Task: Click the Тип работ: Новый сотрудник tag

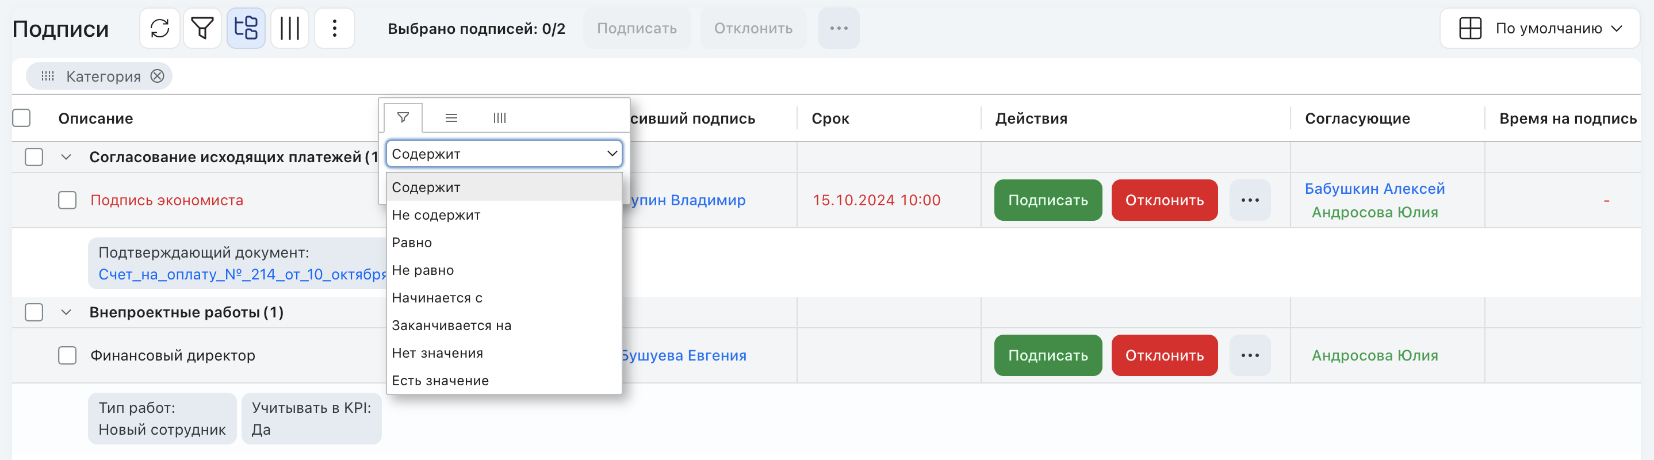Action: click(162, 419)
